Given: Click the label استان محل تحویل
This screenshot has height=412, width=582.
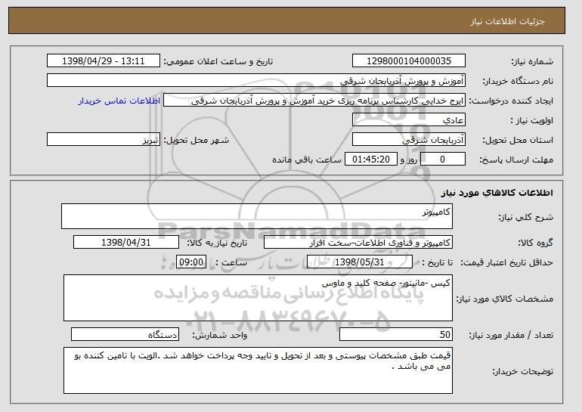Looking at the screenshot, I should [518, 141].
